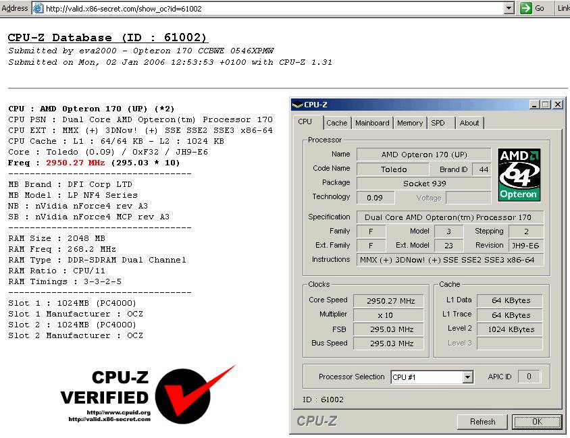Click the 'RAM Timings : 3-3-2-5' line
Viewport: 570px width, 438px height.
pyautogui.click(x=65, y=281)
